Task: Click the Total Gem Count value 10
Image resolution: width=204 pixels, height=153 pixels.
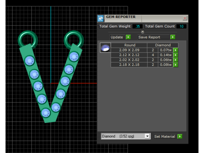Action: (x=181, y=26)
